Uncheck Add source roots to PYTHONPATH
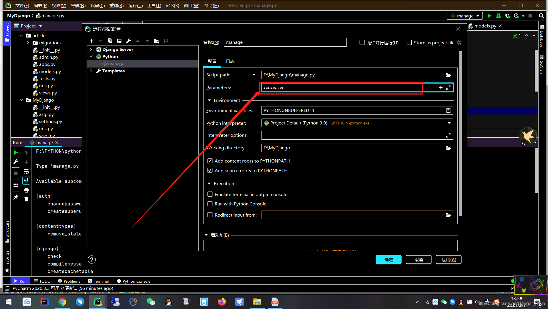548x309 pixels. coord(210,171)
